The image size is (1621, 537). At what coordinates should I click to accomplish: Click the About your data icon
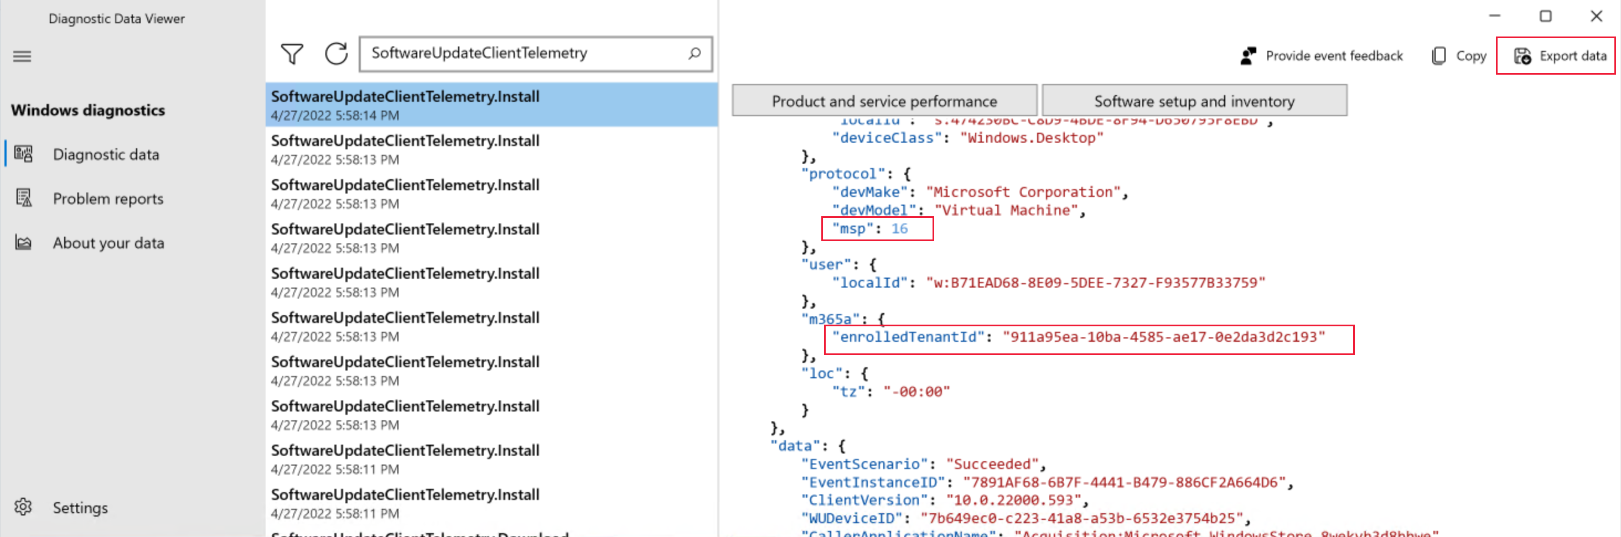(23, 243)
